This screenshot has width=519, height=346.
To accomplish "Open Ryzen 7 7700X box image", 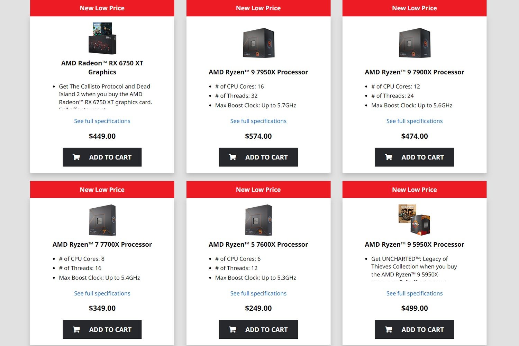I will 102,220.
